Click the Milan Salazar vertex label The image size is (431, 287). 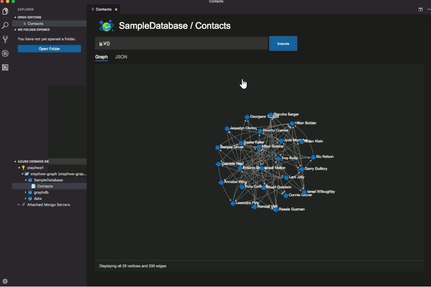273,146
